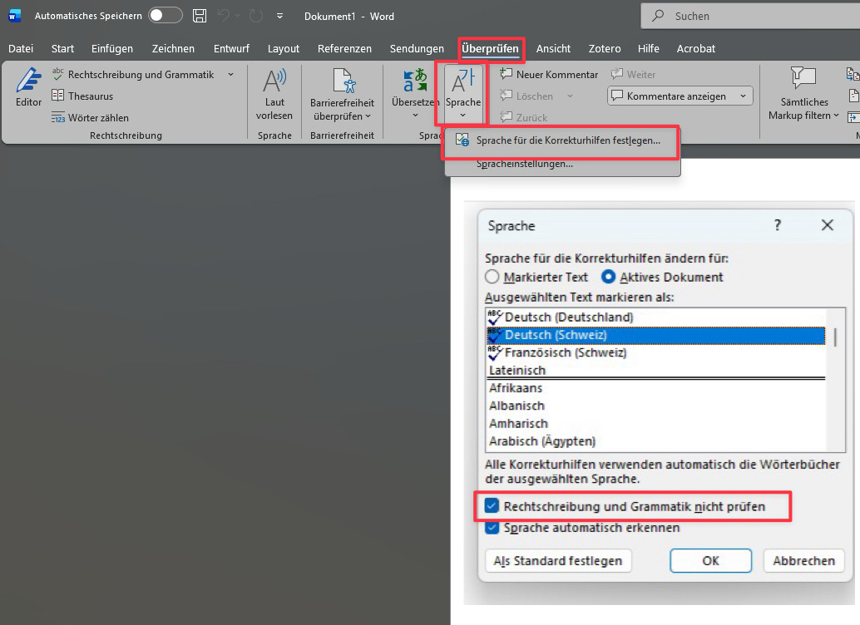Click the Übersetzen icon
This screenshot has height=625, width=860.
(414, 81)
